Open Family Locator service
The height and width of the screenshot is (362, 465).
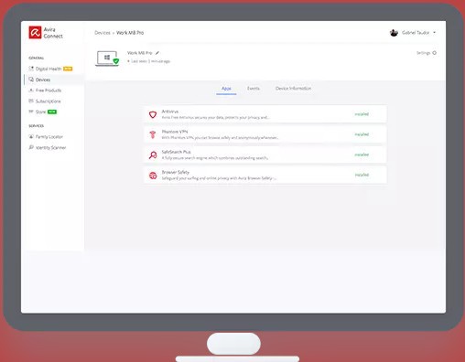pos(49,137)
